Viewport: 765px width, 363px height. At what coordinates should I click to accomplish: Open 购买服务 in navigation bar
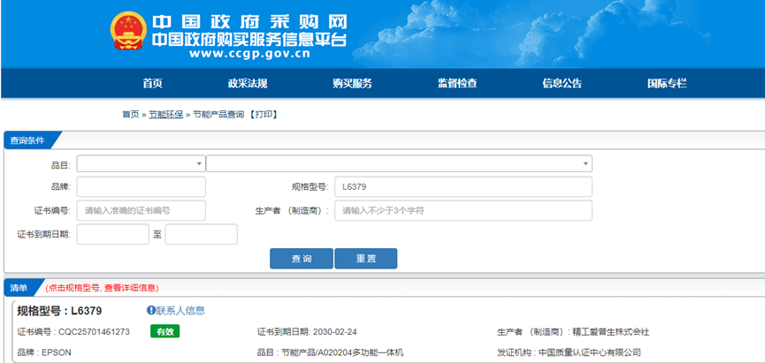click(352, 84)
